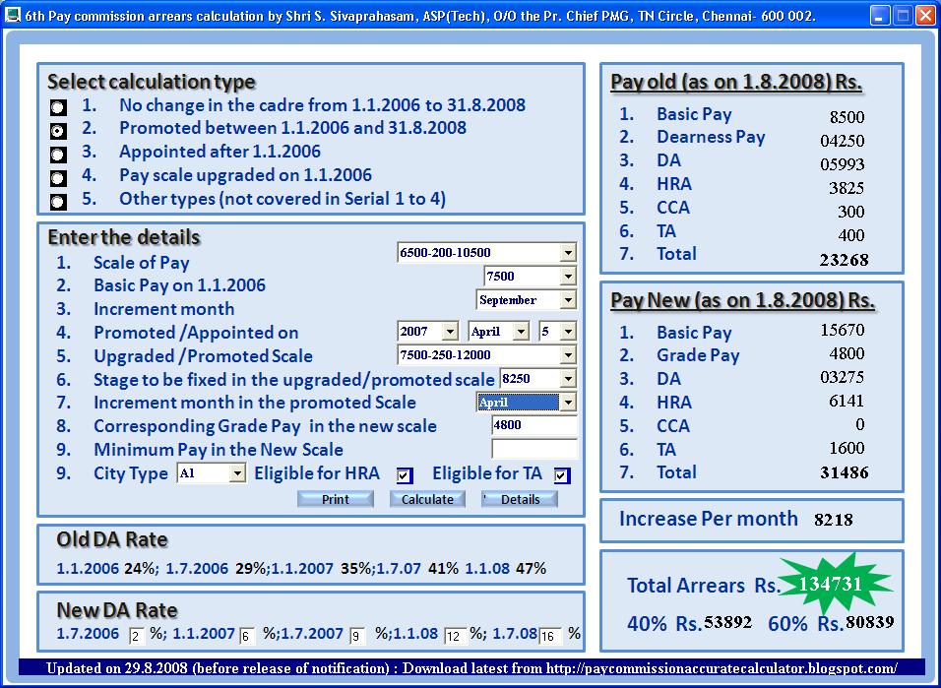Open the promotion year 2007 dropdown

pyautogui.click(x=450, y=331)
